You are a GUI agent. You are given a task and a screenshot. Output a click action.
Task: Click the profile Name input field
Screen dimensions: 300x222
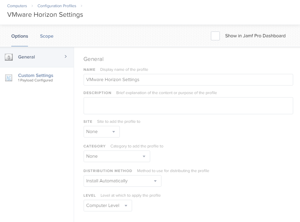(188, 80)
